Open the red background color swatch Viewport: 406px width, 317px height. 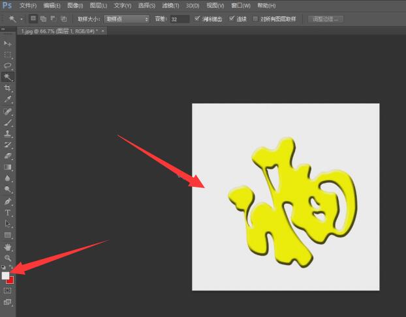tap(10, 281)
